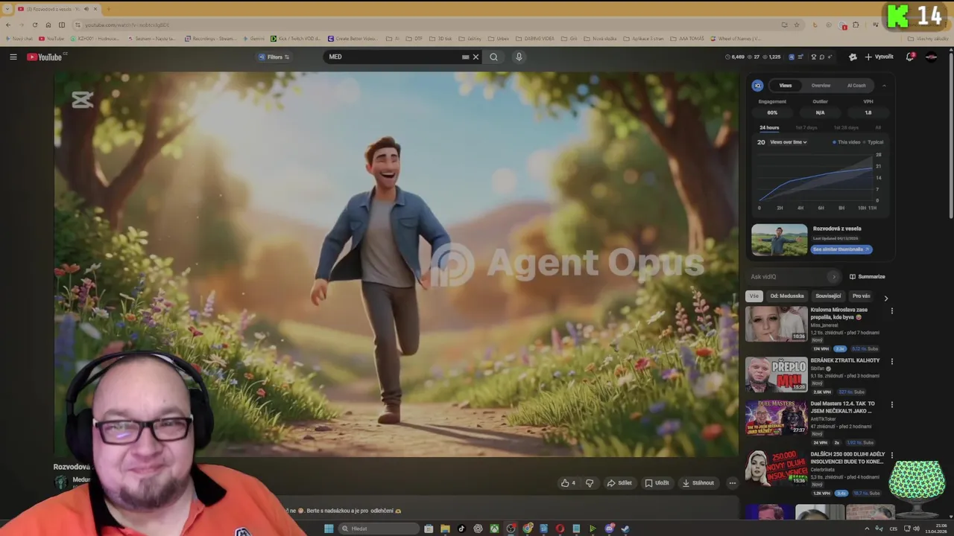Click Stáhnout download button
The height and width of the screenshot is (536, 954).
(698, 483)
